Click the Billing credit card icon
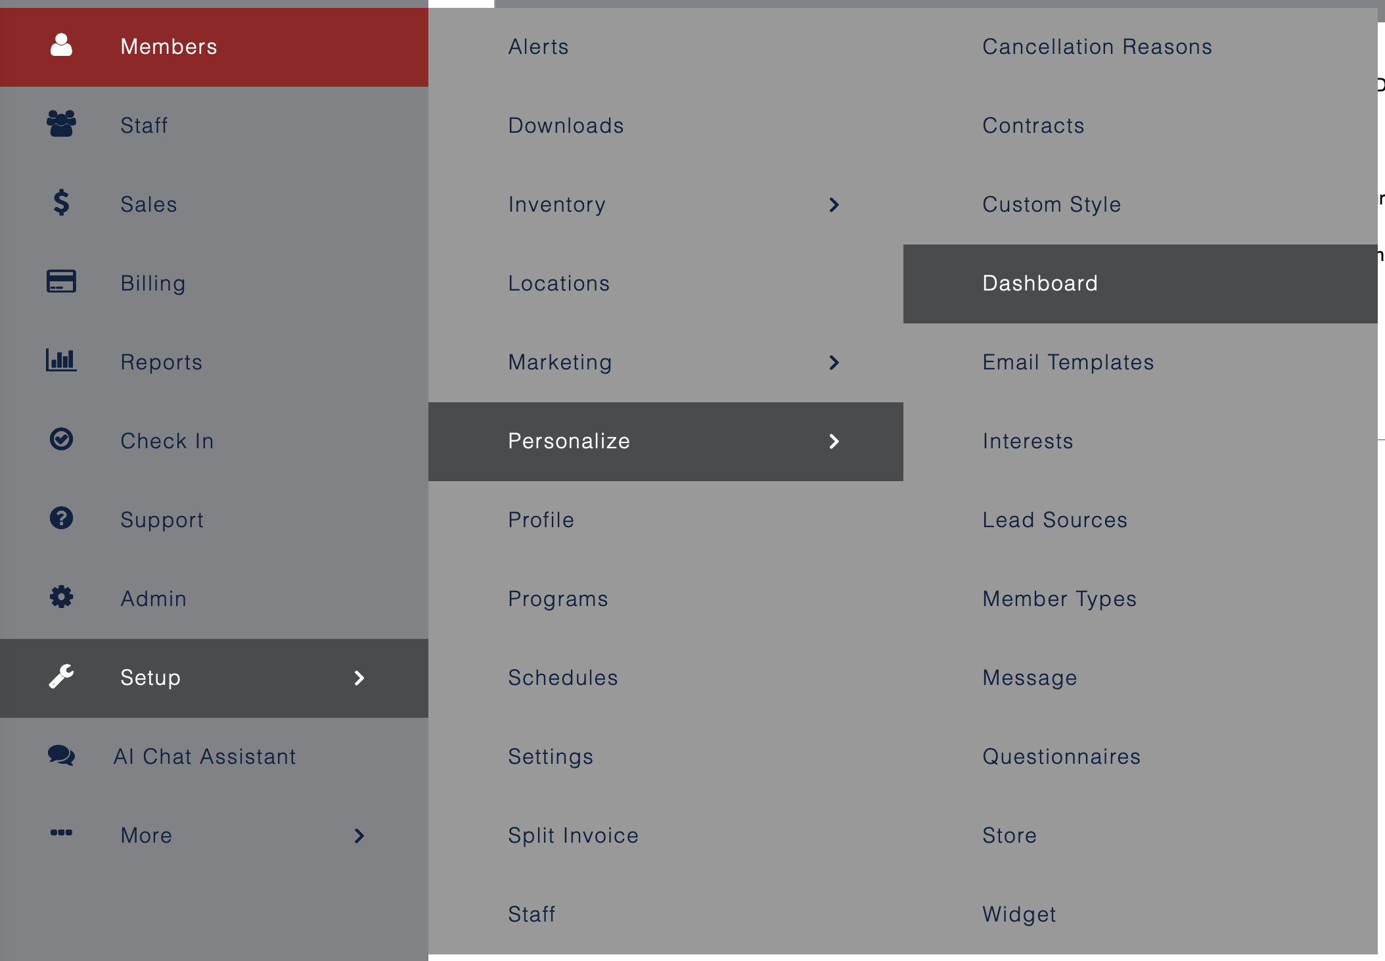Screen dimensions: 1385x961 (x=61, y=282)
